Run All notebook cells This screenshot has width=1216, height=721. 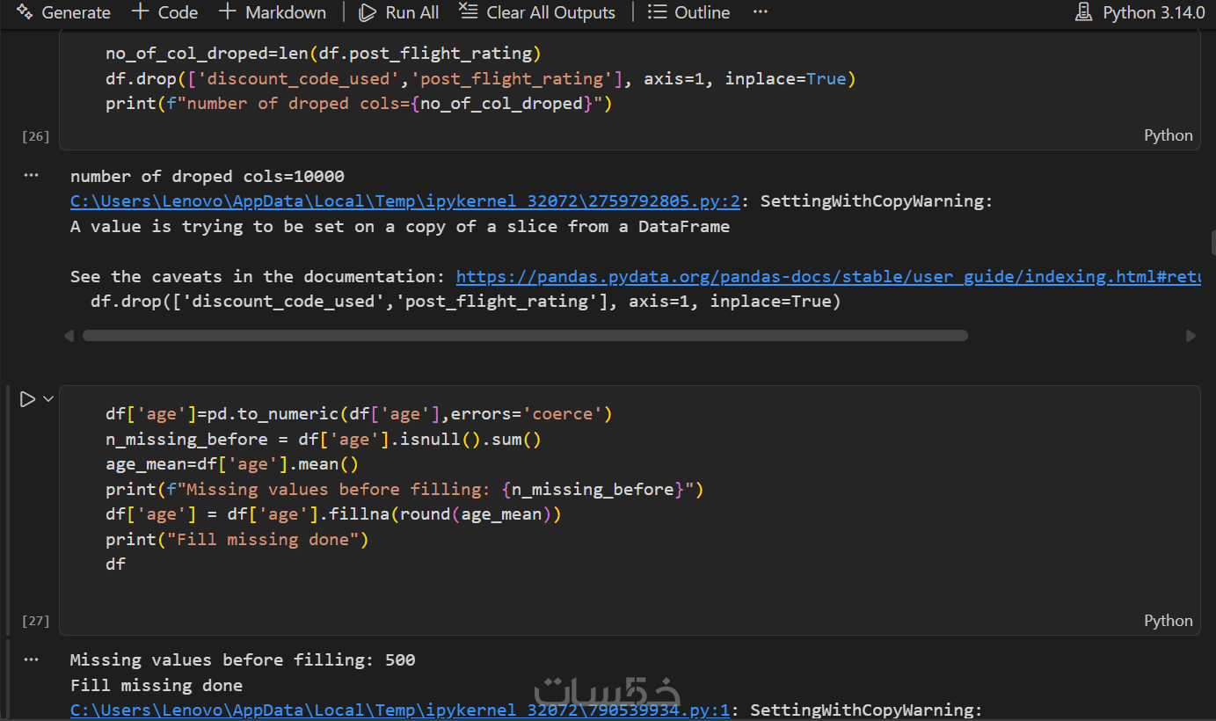pyautogui.click(x=399, y=12)
